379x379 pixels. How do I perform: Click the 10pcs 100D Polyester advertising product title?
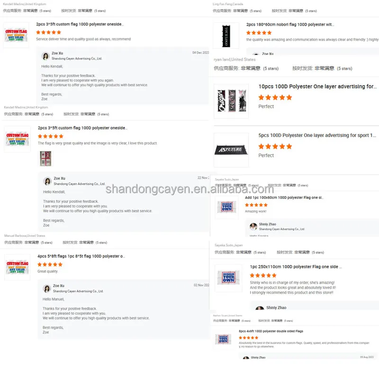317,87
